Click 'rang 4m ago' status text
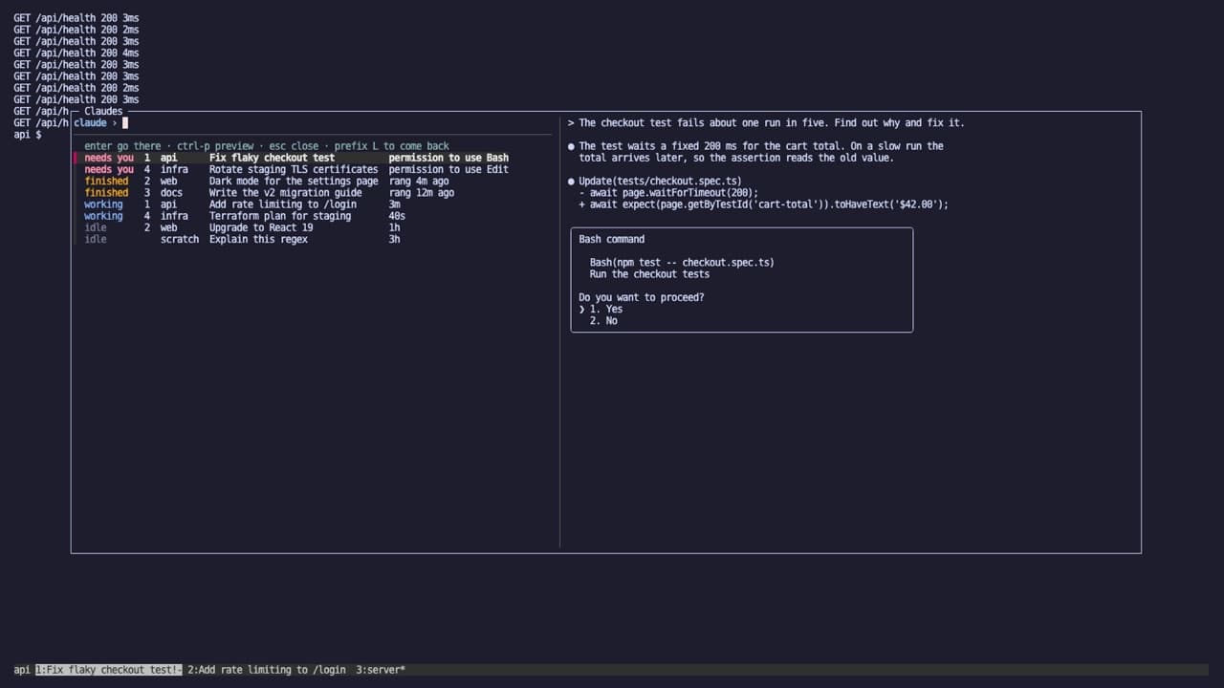The image size is (1224, 688). click(419, 181)
